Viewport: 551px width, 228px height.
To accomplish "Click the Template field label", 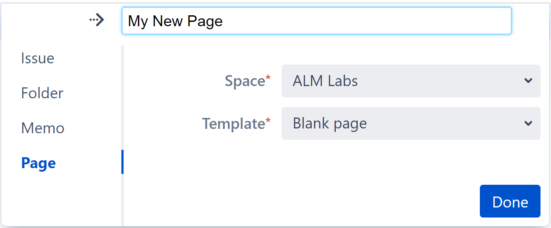I will click(x=233, y=124).
